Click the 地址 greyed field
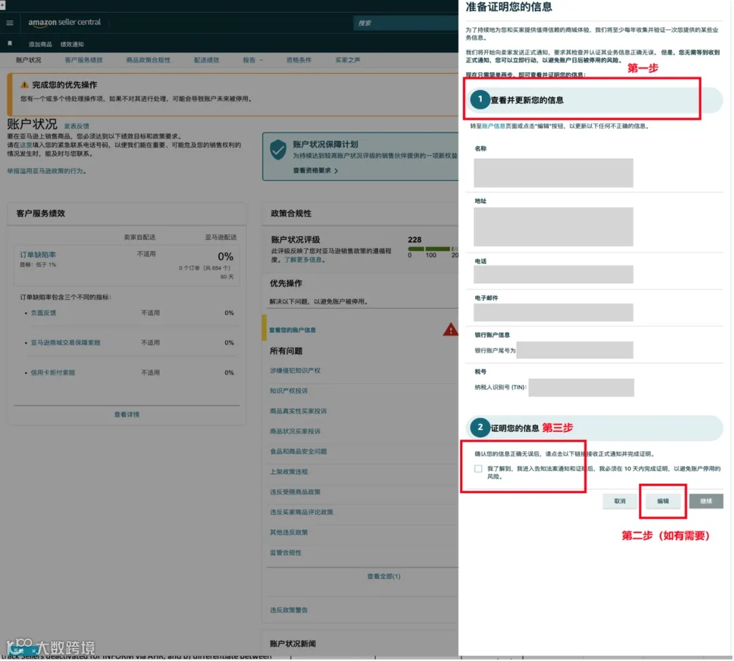The width and height of the screenshot is (734, 661). click(553, 227)
